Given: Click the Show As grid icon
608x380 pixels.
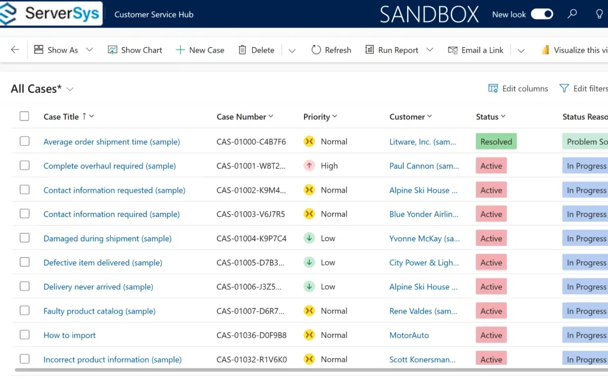Looking at the screenshot, I should point(38,50).
